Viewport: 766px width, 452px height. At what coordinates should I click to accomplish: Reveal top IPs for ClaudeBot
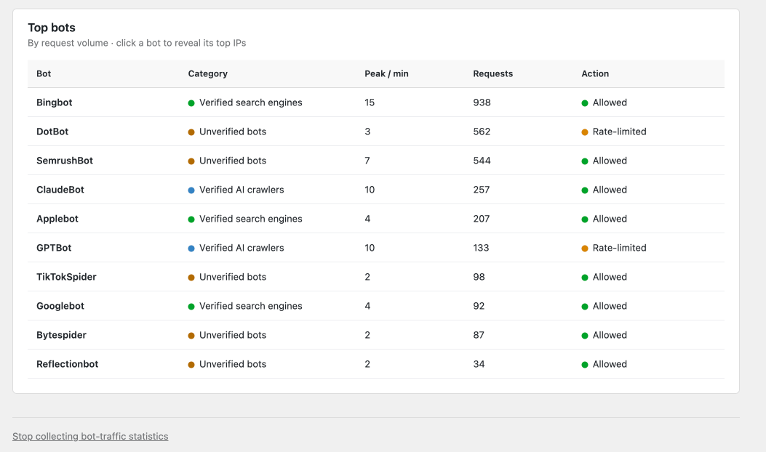pos(60,190)
